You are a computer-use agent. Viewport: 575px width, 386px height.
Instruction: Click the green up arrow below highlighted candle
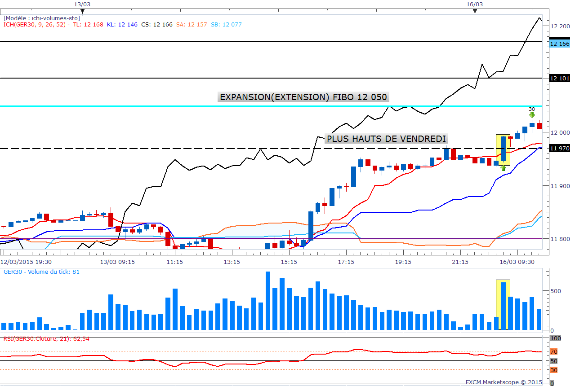pos(503,168)
